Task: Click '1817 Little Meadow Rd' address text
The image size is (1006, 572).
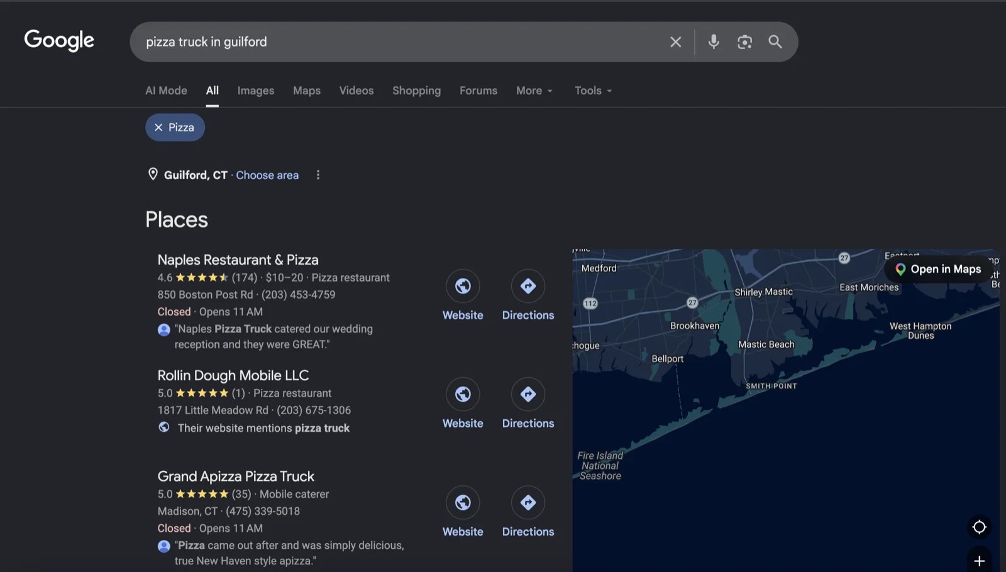Action: click(213, 410)
